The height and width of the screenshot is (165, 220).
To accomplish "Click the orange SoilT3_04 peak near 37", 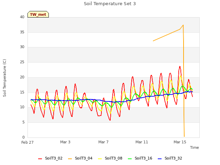I will pos(183,25).
